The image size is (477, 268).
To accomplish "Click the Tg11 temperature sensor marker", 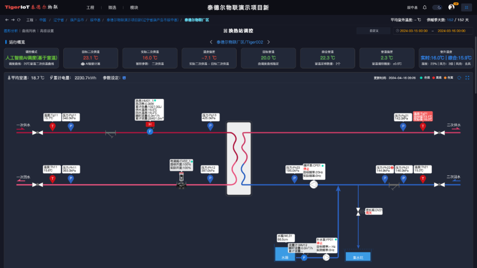I will pyautogui.click(x=52, y=127).
